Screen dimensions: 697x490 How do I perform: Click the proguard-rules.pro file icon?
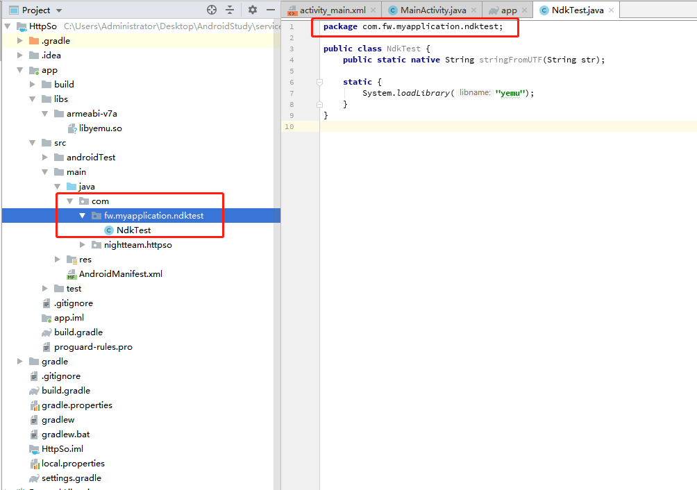47,347
